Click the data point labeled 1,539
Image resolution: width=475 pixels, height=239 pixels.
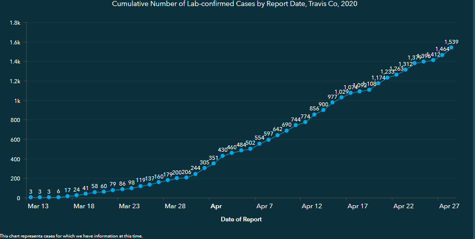451,47
